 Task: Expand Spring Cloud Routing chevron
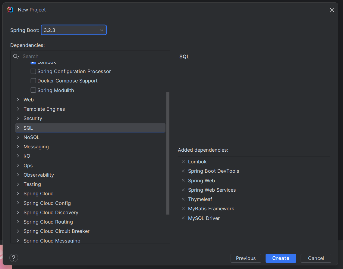[x=18, y=222]
